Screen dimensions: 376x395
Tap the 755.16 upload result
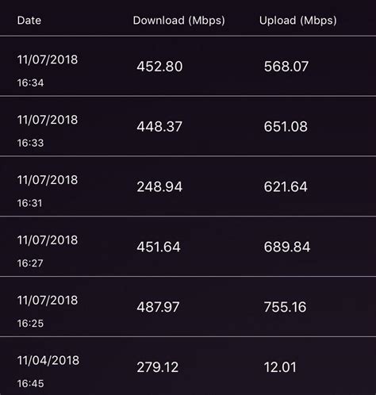pos(285,307)
